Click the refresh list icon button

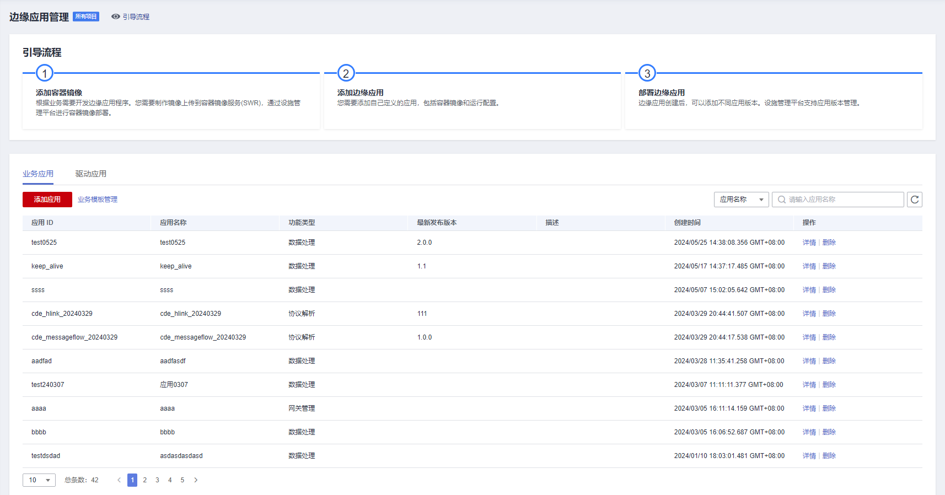tap(915, 200)
